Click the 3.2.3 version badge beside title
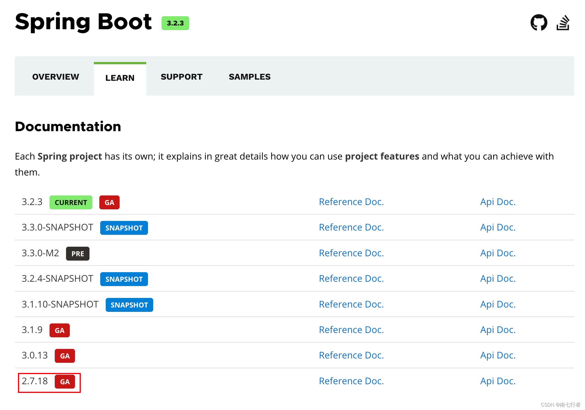 pyautogui.click(x=175, y=23)
